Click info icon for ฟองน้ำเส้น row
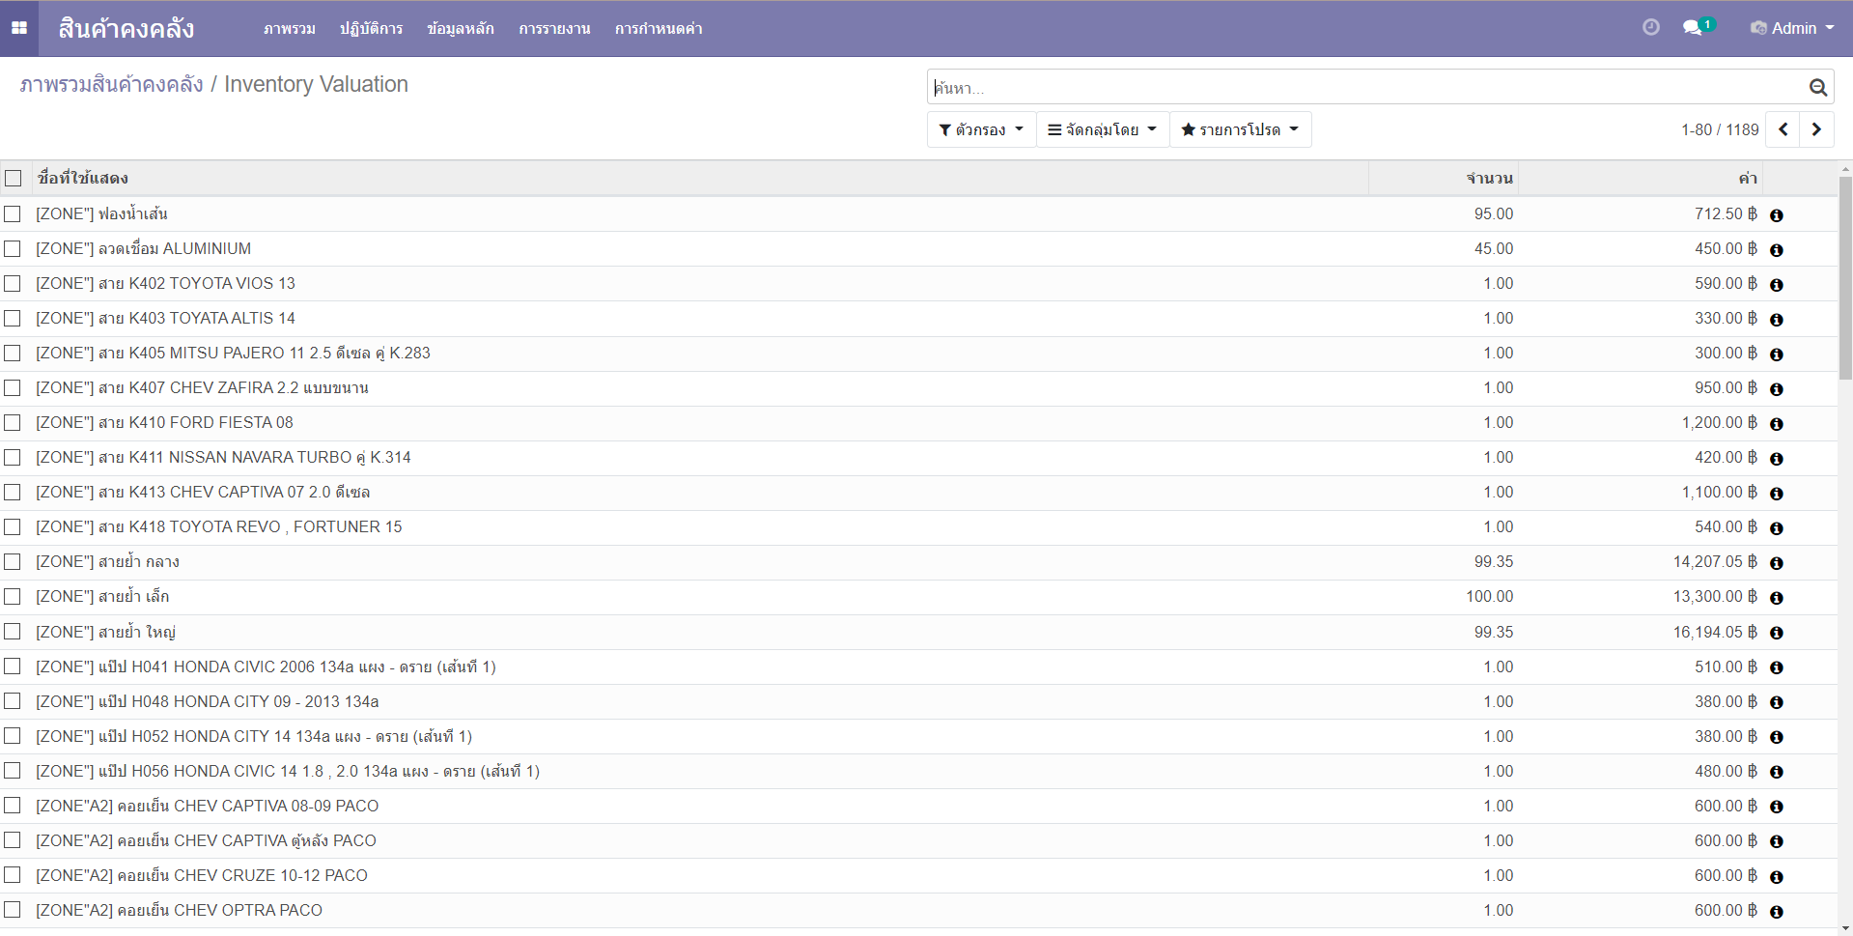Screen dimensions: 1853x936 pyautogui.click(x=1776, y=215)
